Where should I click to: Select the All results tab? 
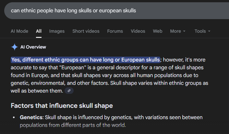pyautogui.click(x=39, y=31)
